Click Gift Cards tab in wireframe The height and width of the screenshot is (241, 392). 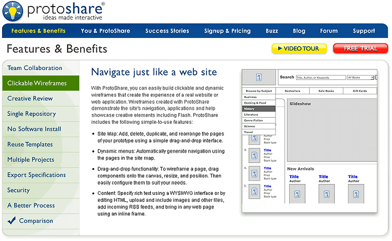click(x=360, y=91)
